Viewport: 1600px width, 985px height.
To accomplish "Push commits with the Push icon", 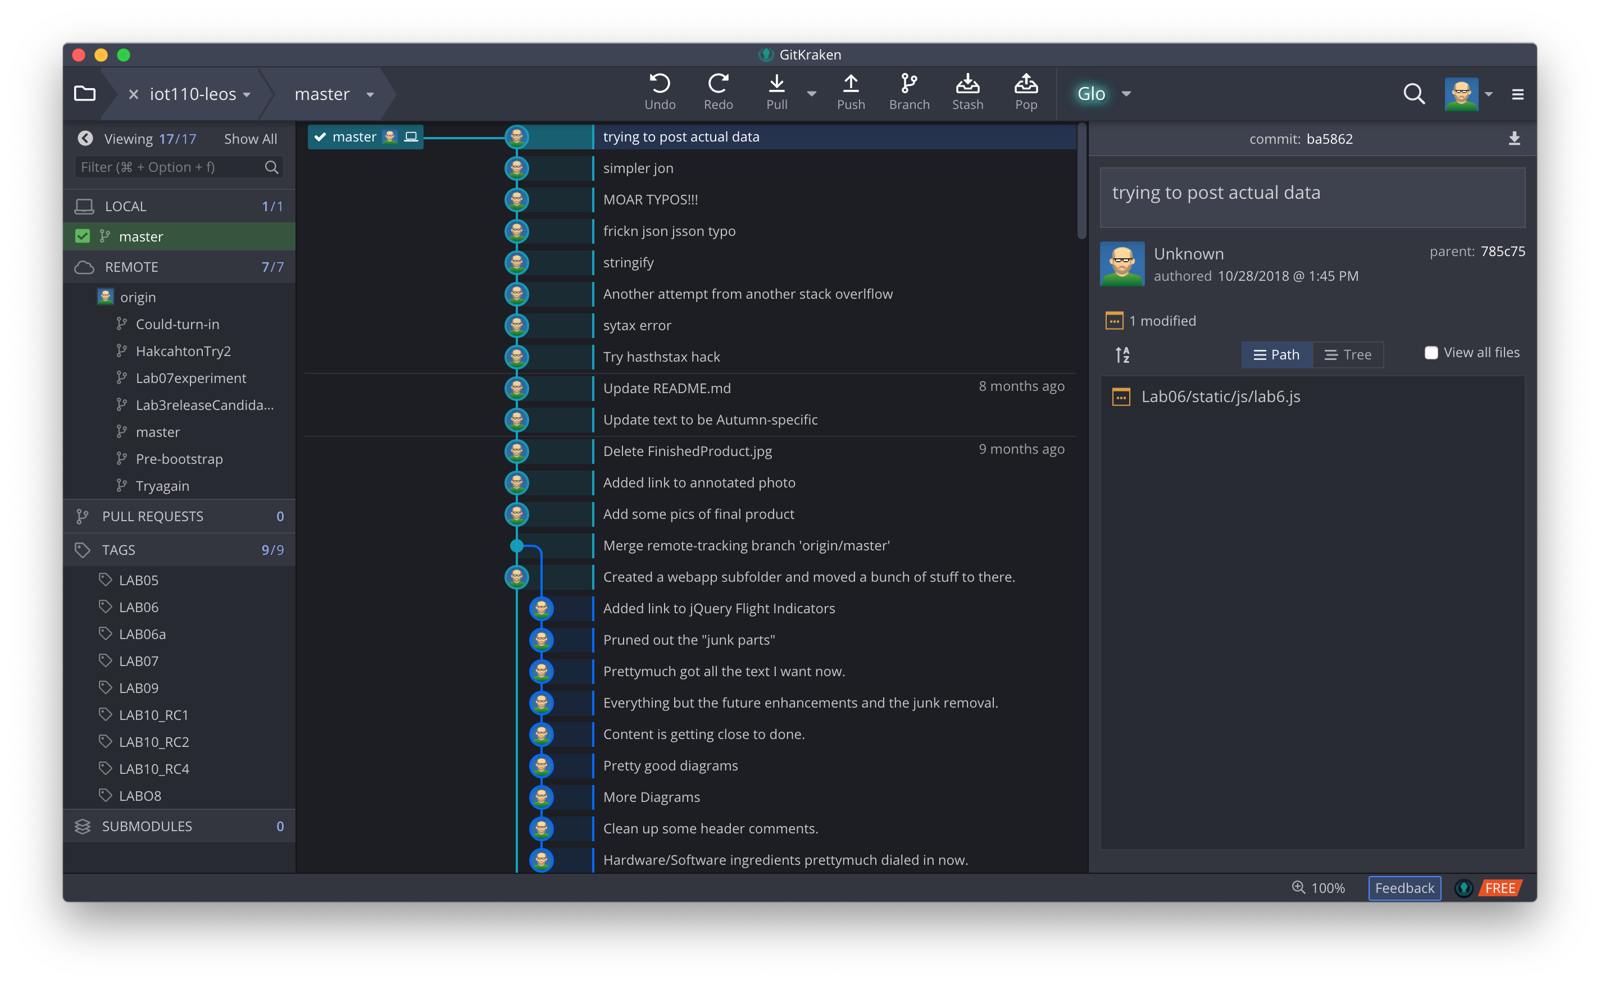I will (851, 84).
